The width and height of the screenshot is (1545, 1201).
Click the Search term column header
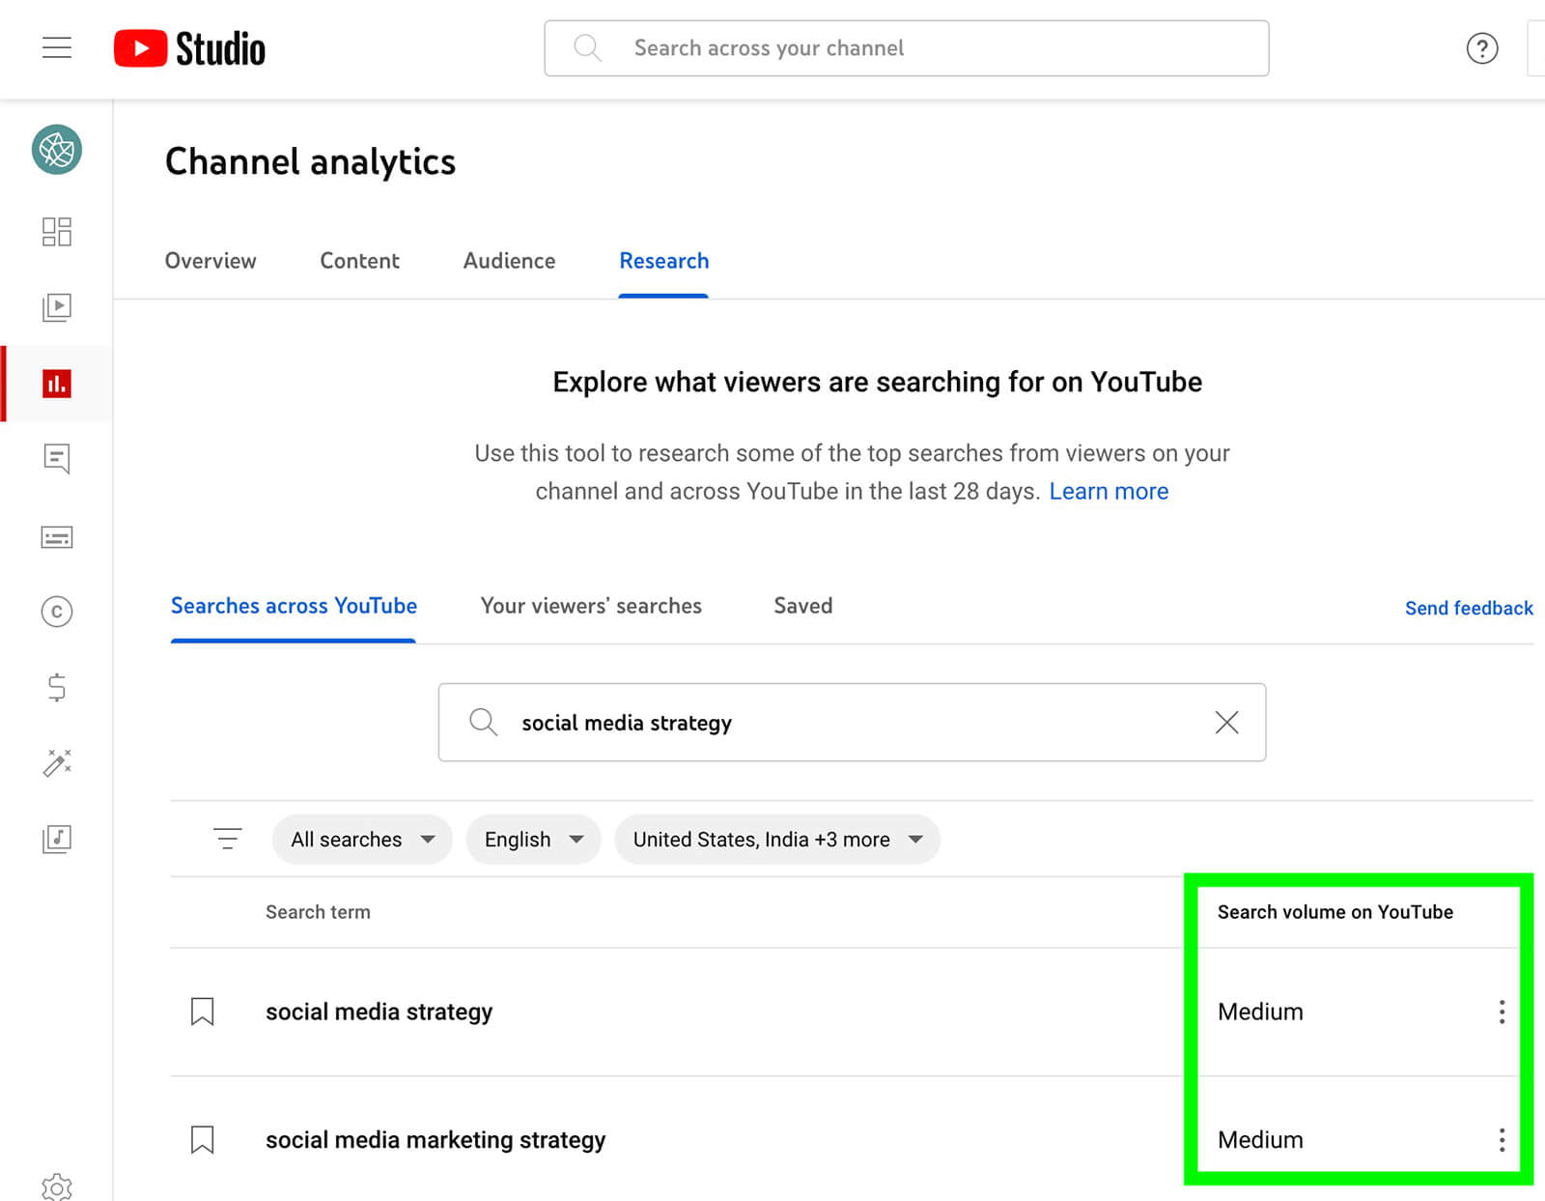(318, 912)
